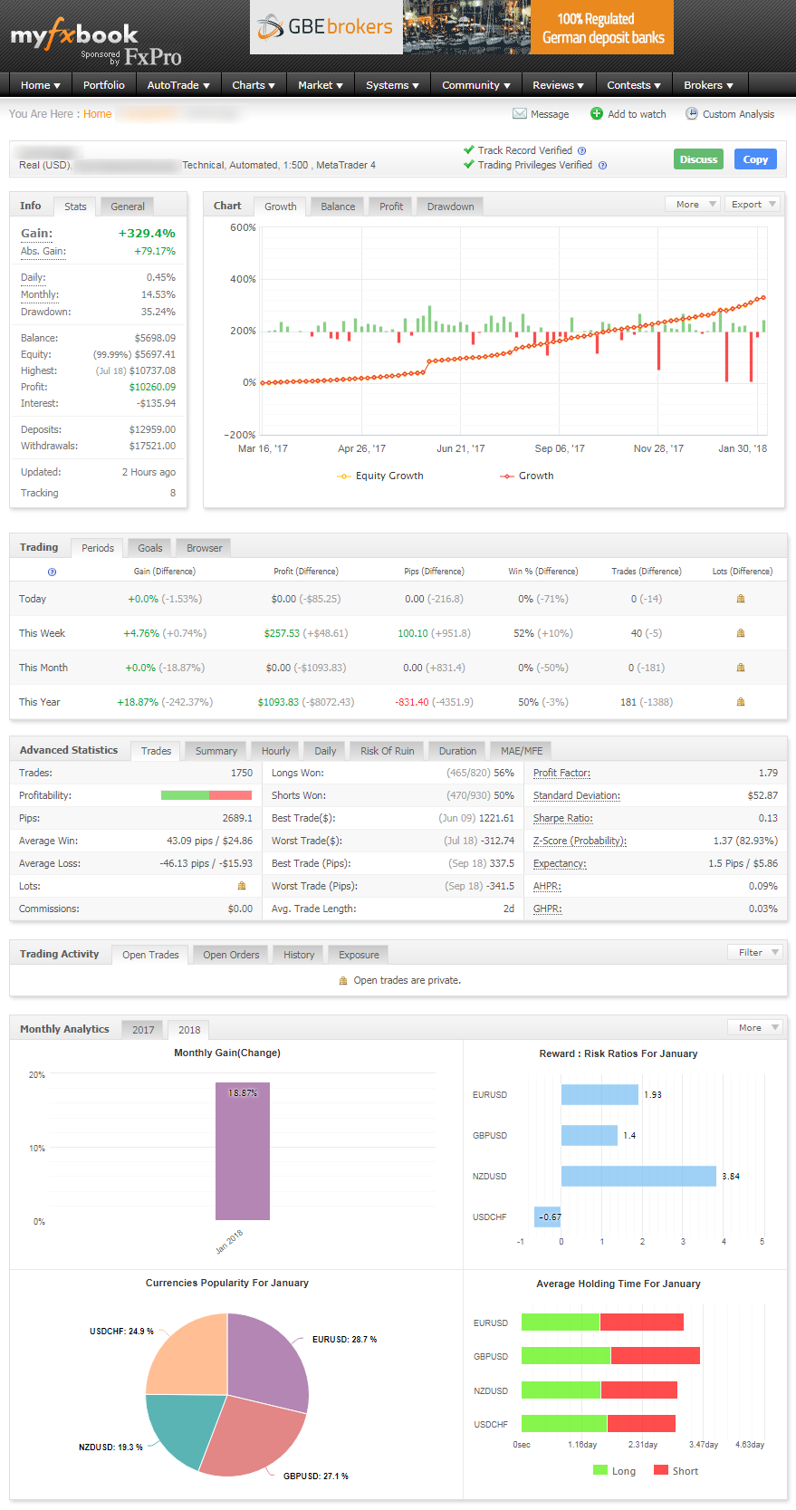The width and height of the screenshot is (796, 1510).
Task: Click the lock icon in the Today row
Action: [x=741, y=599]
